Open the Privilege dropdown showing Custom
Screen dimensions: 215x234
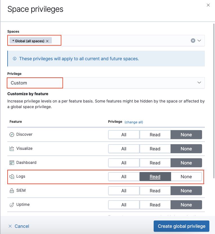[x=106, y=83]
